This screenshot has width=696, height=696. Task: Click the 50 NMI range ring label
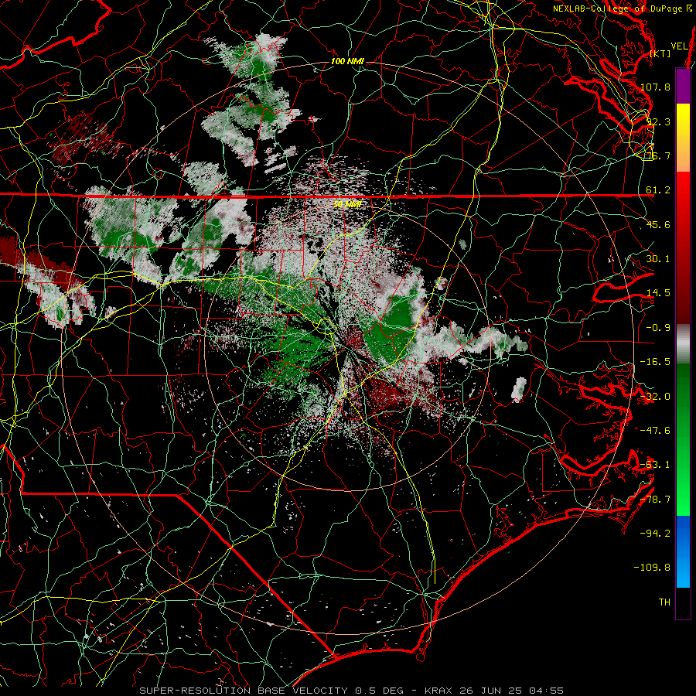(347, 204)
